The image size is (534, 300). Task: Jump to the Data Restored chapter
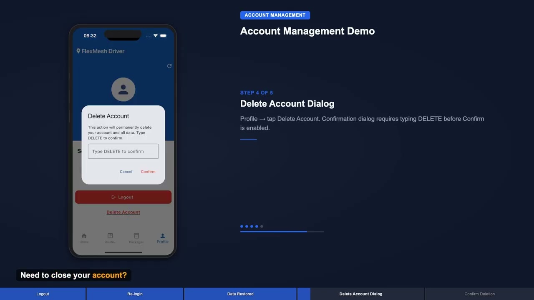[240, 294]
